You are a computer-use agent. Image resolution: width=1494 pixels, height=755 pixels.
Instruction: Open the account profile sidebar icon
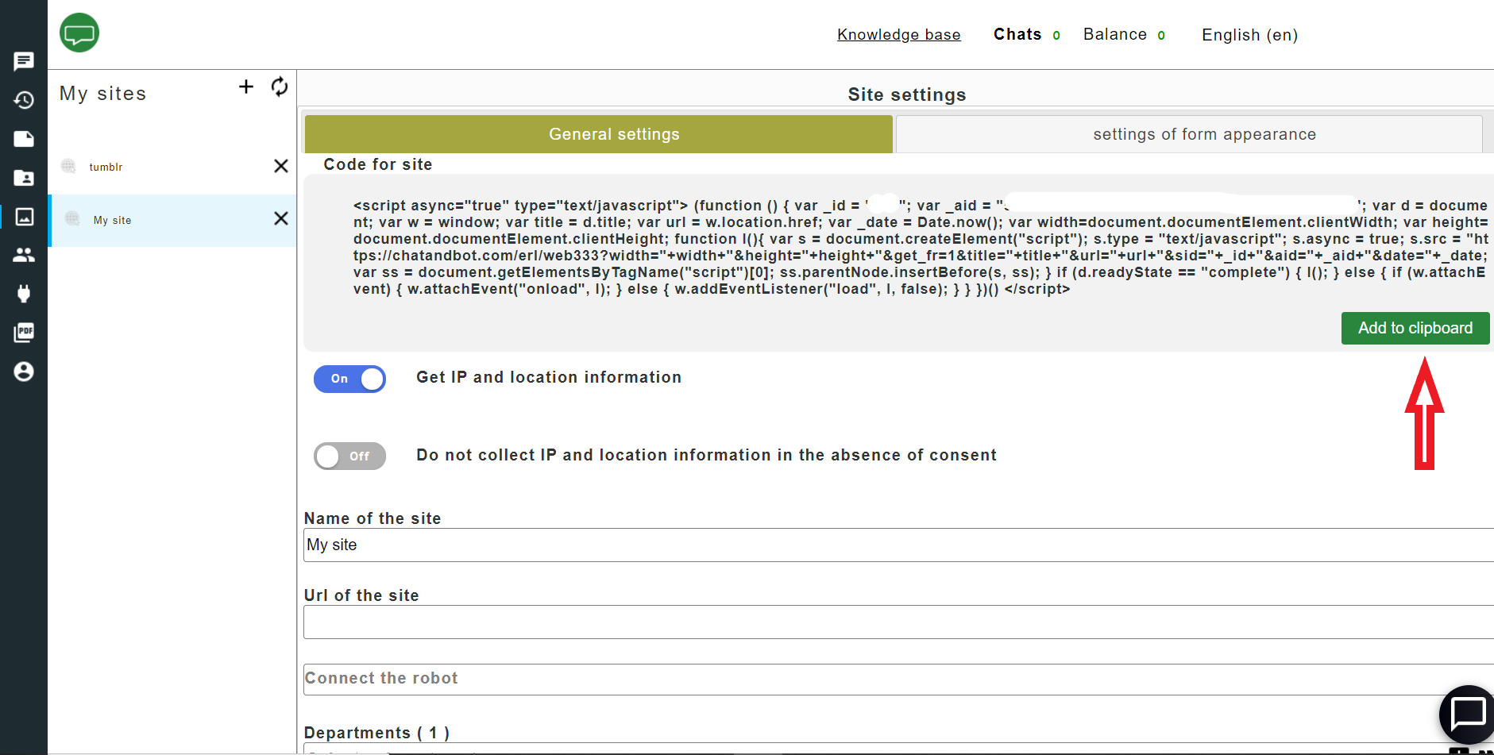pyautogui.click(x=24, y=372)
